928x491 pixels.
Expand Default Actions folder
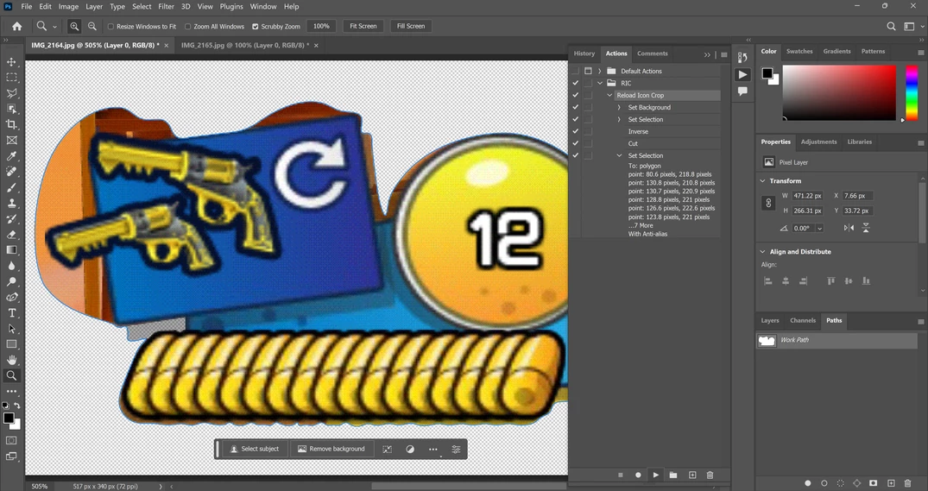(599, 71)
